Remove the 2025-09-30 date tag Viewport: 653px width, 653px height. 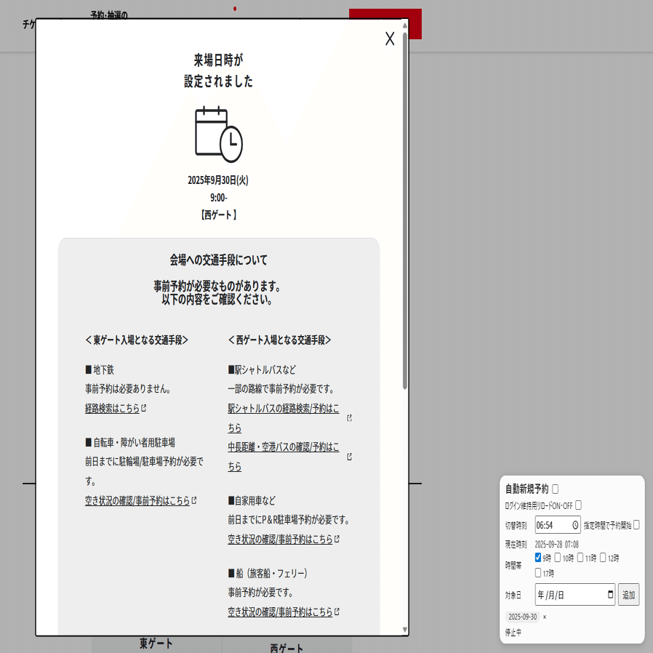click(545, 617)
